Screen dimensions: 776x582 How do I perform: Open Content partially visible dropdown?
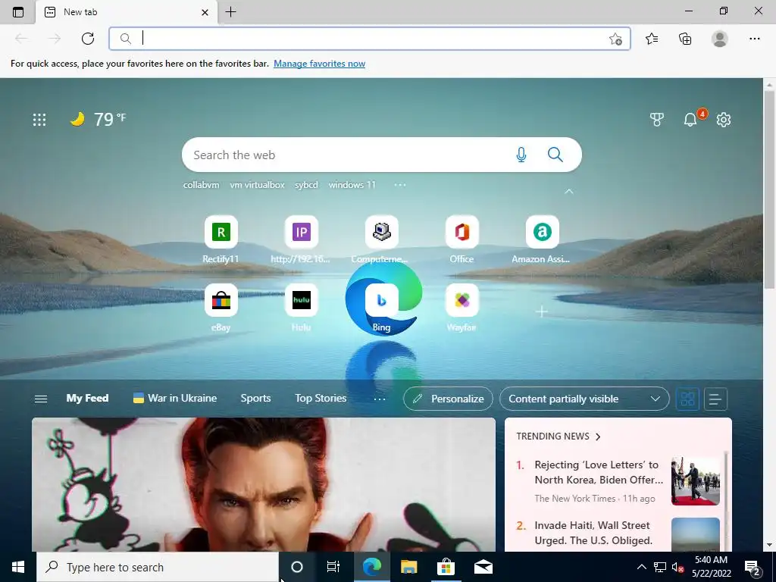[584, 399]
